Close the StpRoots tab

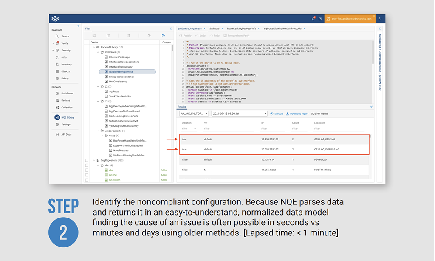[222, 28]
